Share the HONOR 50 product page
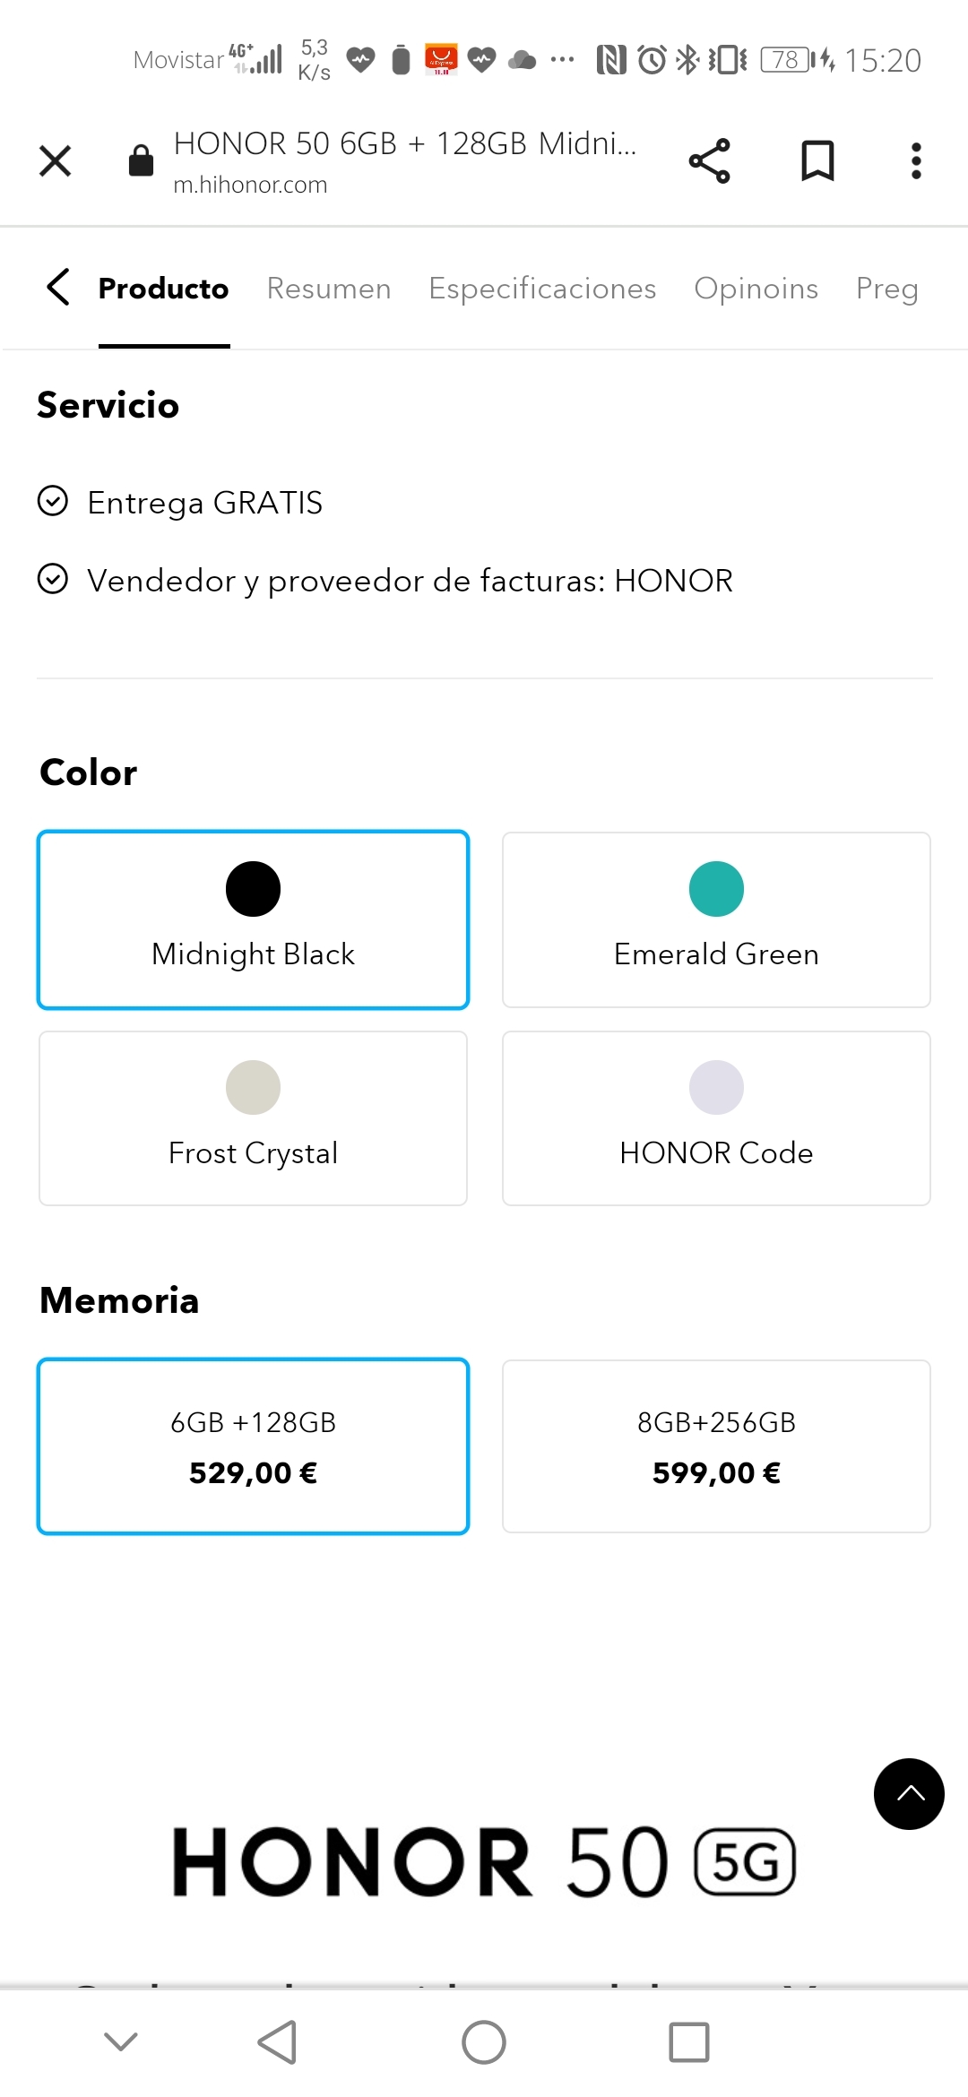This screenshot has height=2097, width=968. tap(708, 161)
